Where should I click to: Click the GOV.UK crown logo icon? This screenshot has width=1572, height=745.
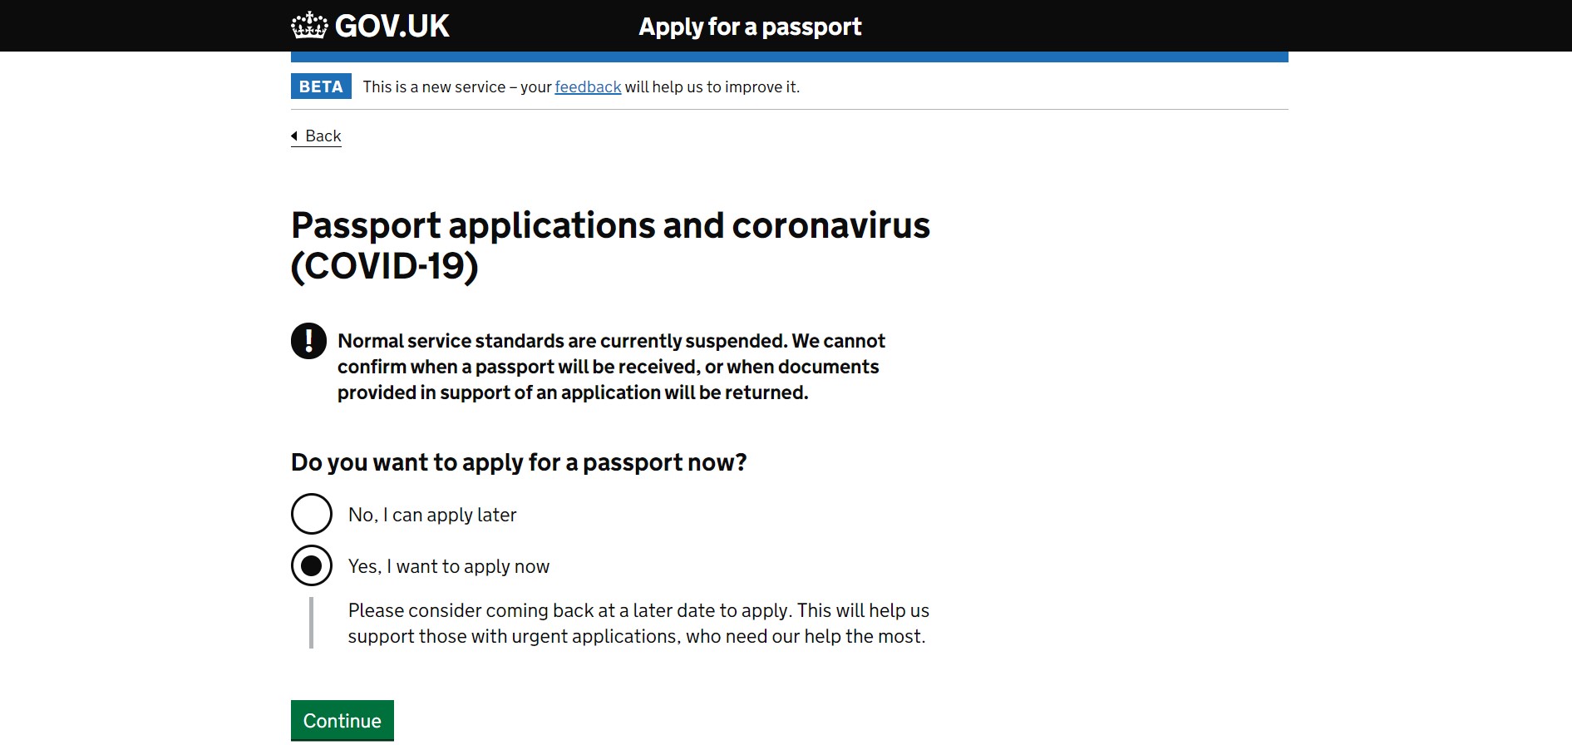[x=309, y=26]
